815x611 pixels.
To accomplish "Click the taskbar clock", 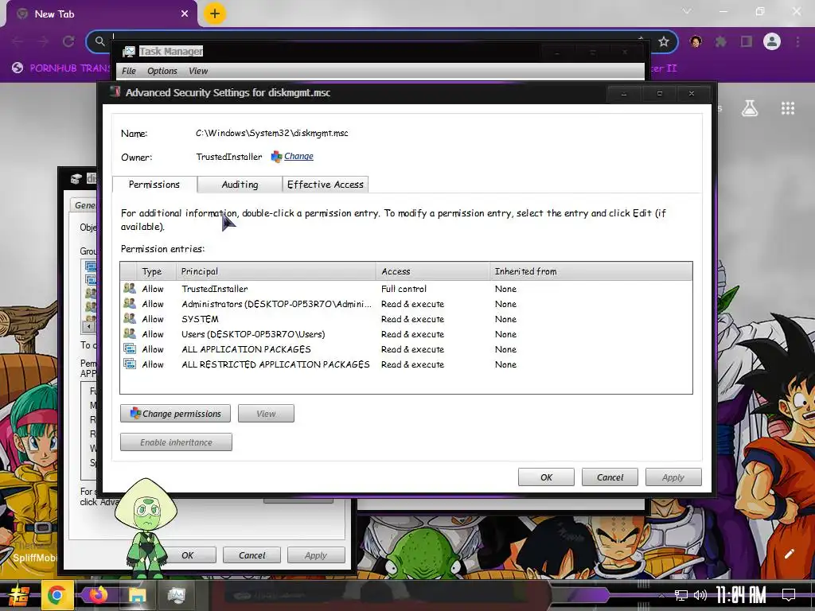I will [741, 595].
